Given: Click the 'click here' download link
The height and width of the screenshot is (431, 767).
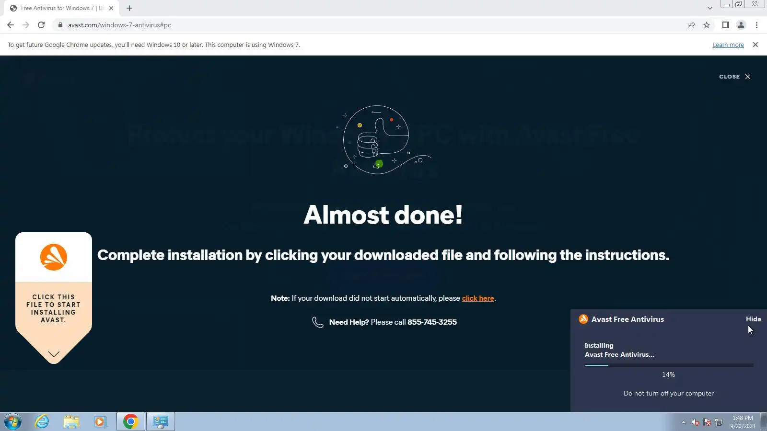Looking at the screenshot, I should [x=478, y=298].
